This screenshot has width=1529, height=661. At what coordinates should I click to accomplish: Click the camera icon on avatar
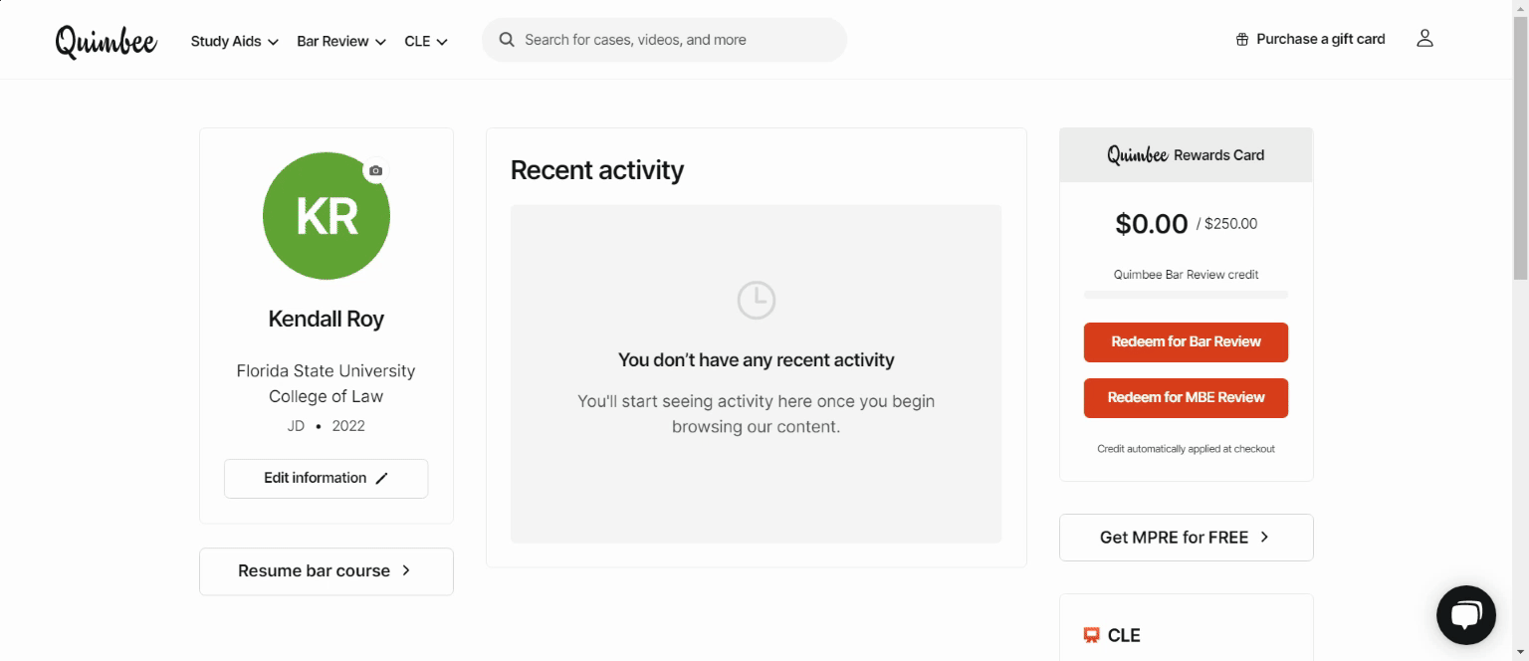[375, 171]
